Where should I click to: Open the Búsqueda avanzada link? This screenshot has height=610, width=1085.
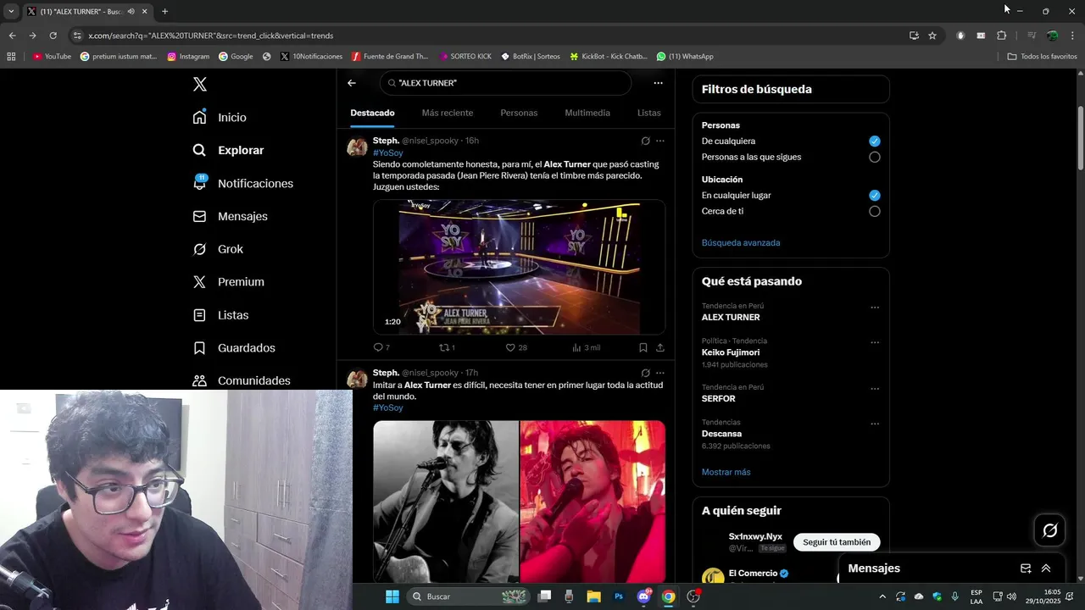[x=741, y=242]
